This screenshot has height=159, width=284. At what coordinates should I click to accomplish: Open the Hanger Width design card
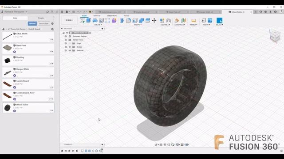click(28, 72)
